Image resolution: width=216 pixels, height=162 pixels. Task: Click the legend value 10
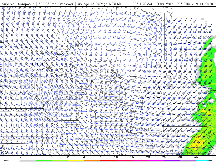click(x=116, y=157)
